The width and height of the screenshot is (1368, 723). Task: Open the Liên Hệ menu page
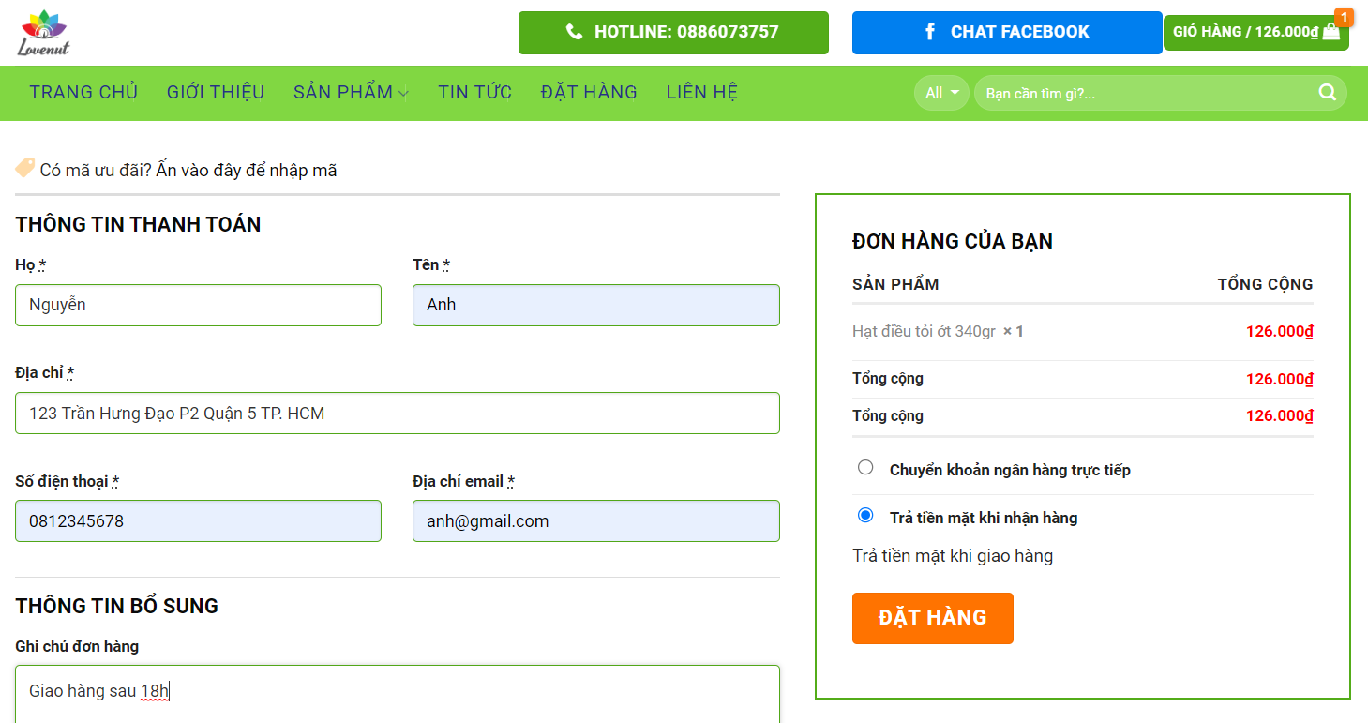tap(701, 92)
